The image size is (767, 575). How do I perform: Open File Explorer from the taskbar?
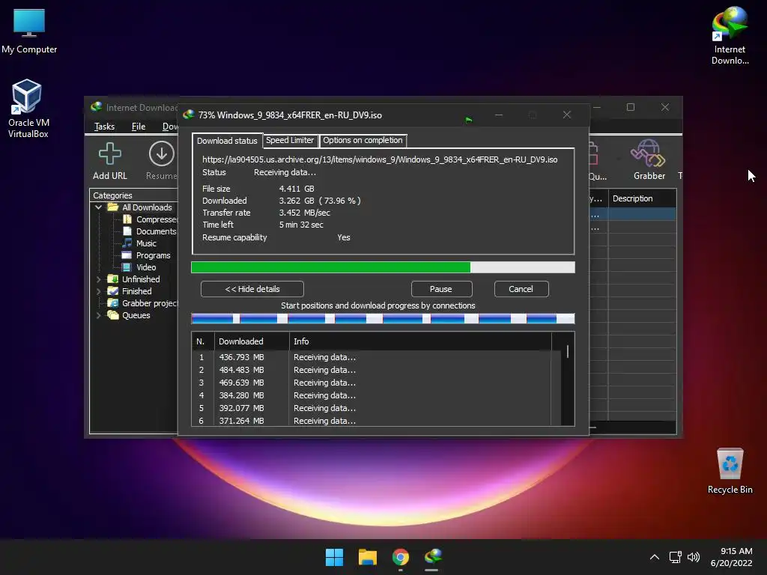tap(367, 557)
